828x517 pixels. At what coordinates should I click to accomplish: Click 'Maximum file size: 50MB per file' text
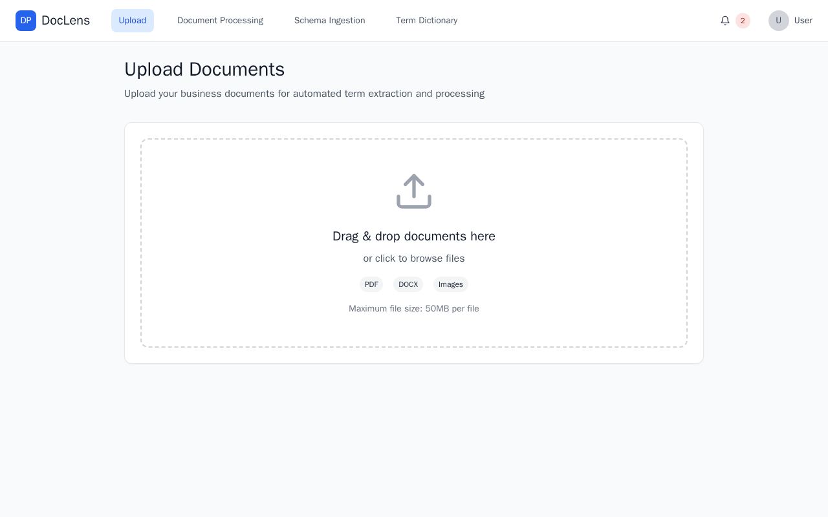[414, 309]
